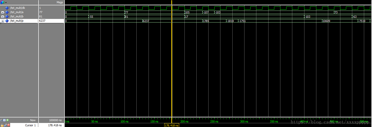Click the value 81 in Msgs column
Viewport: 372px width, 127px height.
[x=41, y=16]
